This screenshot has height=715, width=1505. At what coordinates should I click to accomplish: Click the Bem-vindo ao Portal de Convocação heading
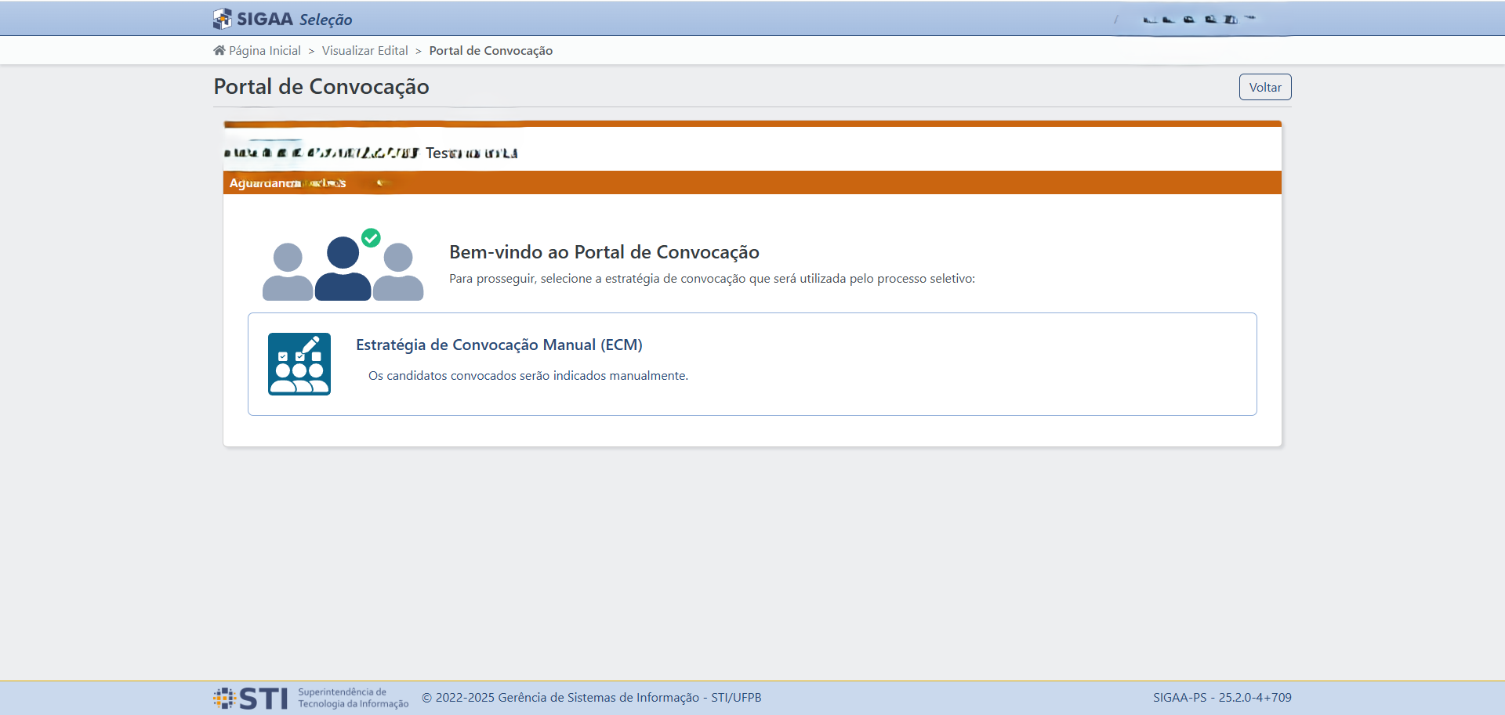coord(604,252)
